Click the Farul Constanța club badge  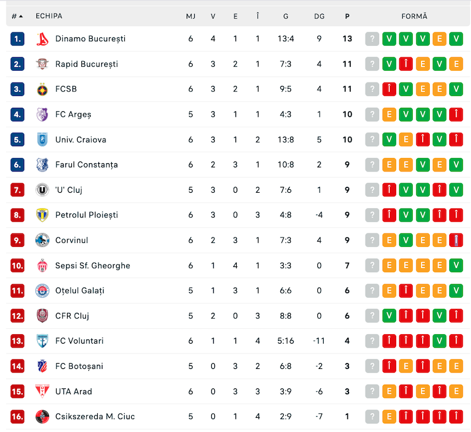(42, 165)
